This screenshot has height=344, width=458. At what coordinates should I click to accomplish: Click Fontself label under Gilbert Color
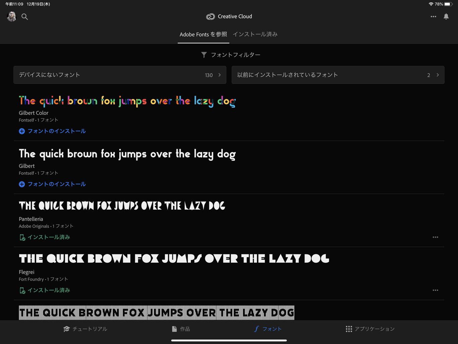coord(26,120)
